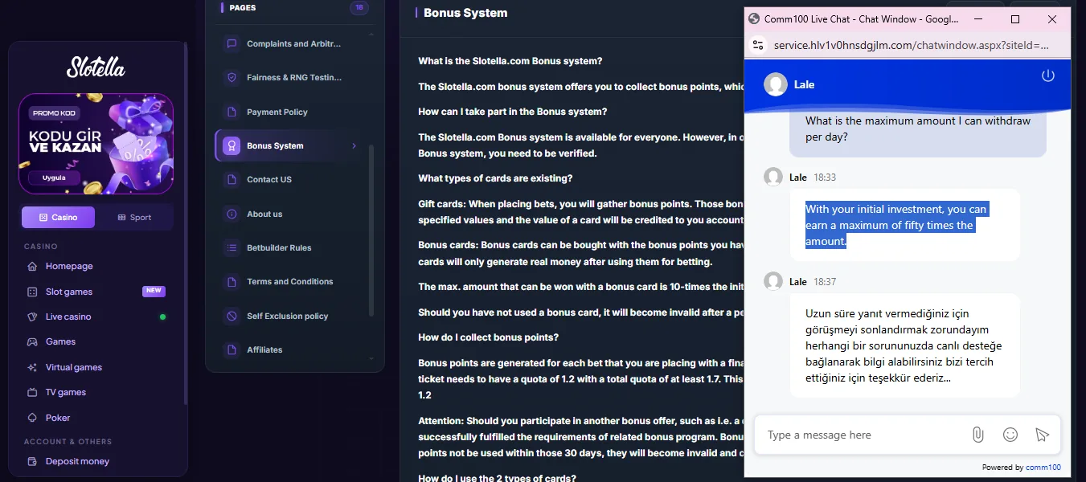Click the Poker spade icon
Screen dimensions: 1086x482
[32, 418]
